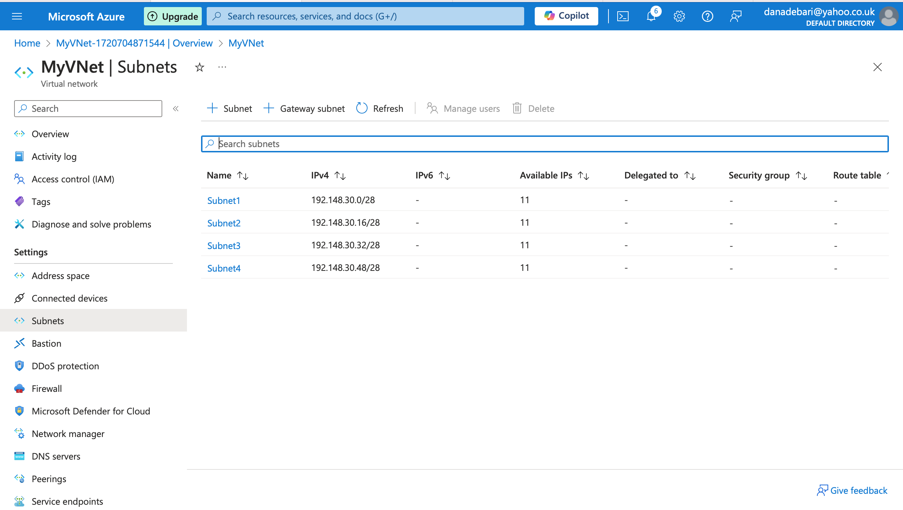Click the feedback icon in header
The width and height of the screenshot is (903, 510).
(x=735, y=16)
